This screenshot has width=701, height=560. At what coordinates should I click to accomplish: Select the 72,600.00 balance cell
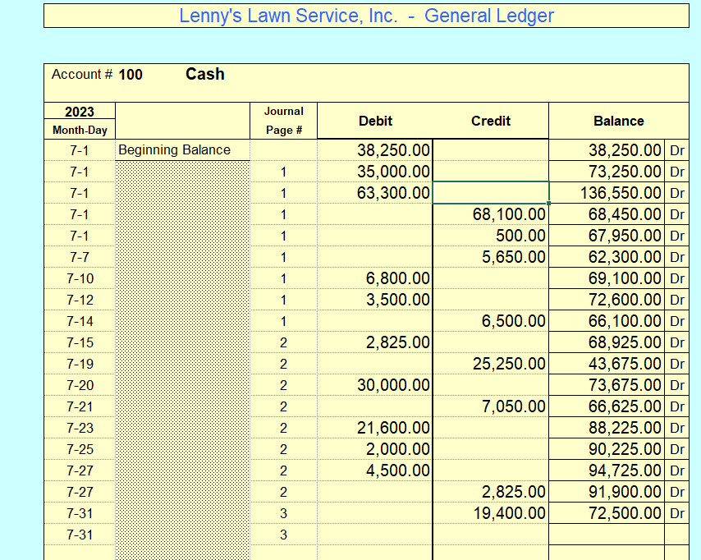[x=607, y=300]
